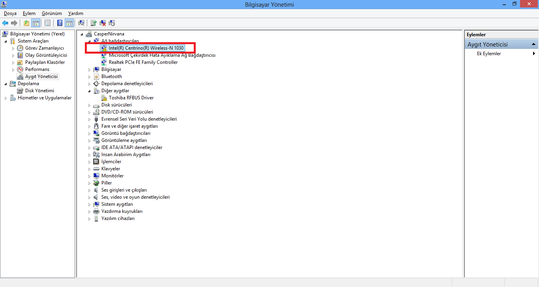Select Sistem aygıtları category label

pos(117,204)
